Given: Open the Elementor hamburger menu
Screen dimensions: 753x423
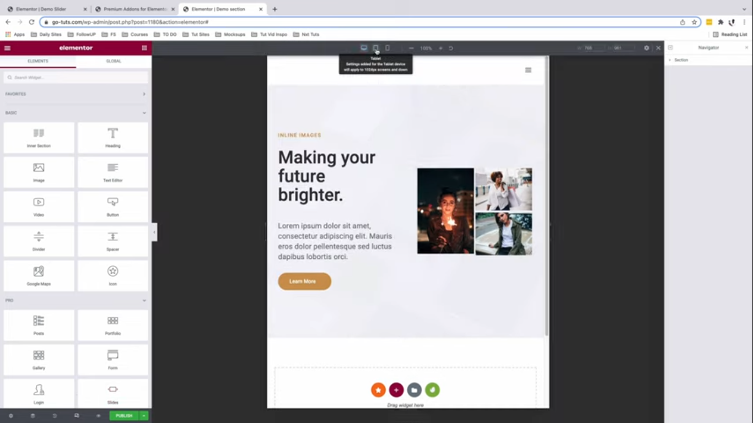Looking at the screenshot, I should 7,48.
